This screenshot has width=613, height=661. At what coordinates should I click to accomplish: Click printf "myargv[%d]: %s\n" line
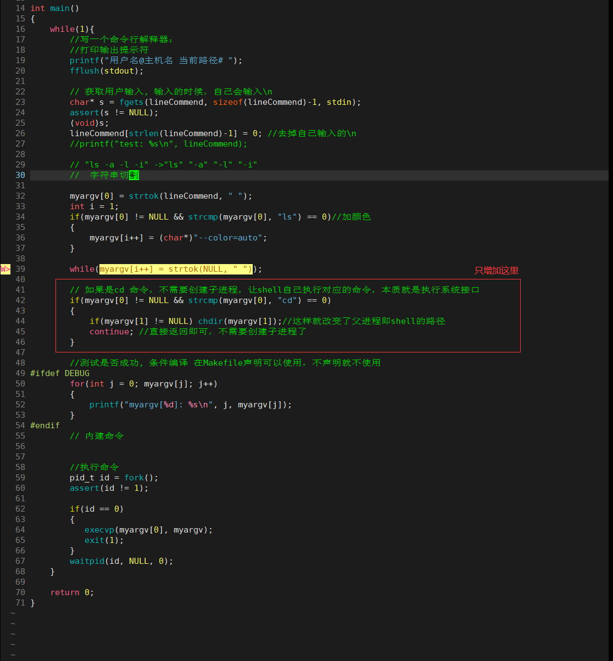coord(191,405)
